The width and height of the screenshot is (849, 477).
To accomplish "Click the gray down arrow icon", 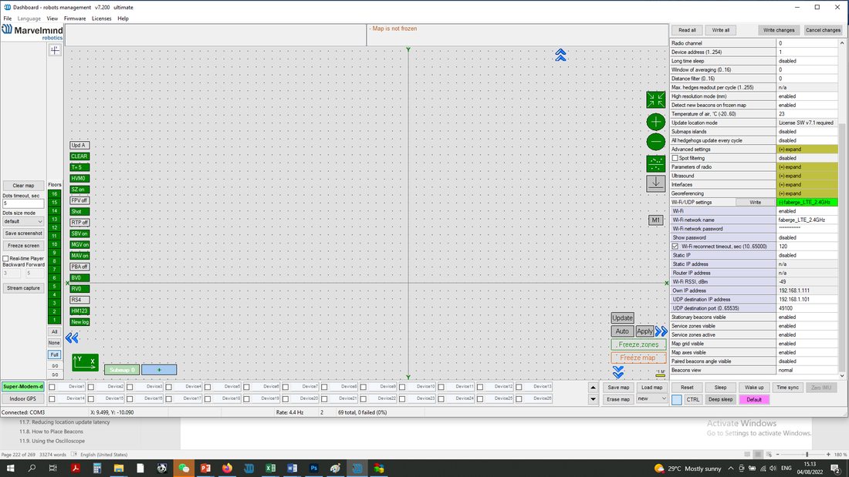I will [656, 183].
